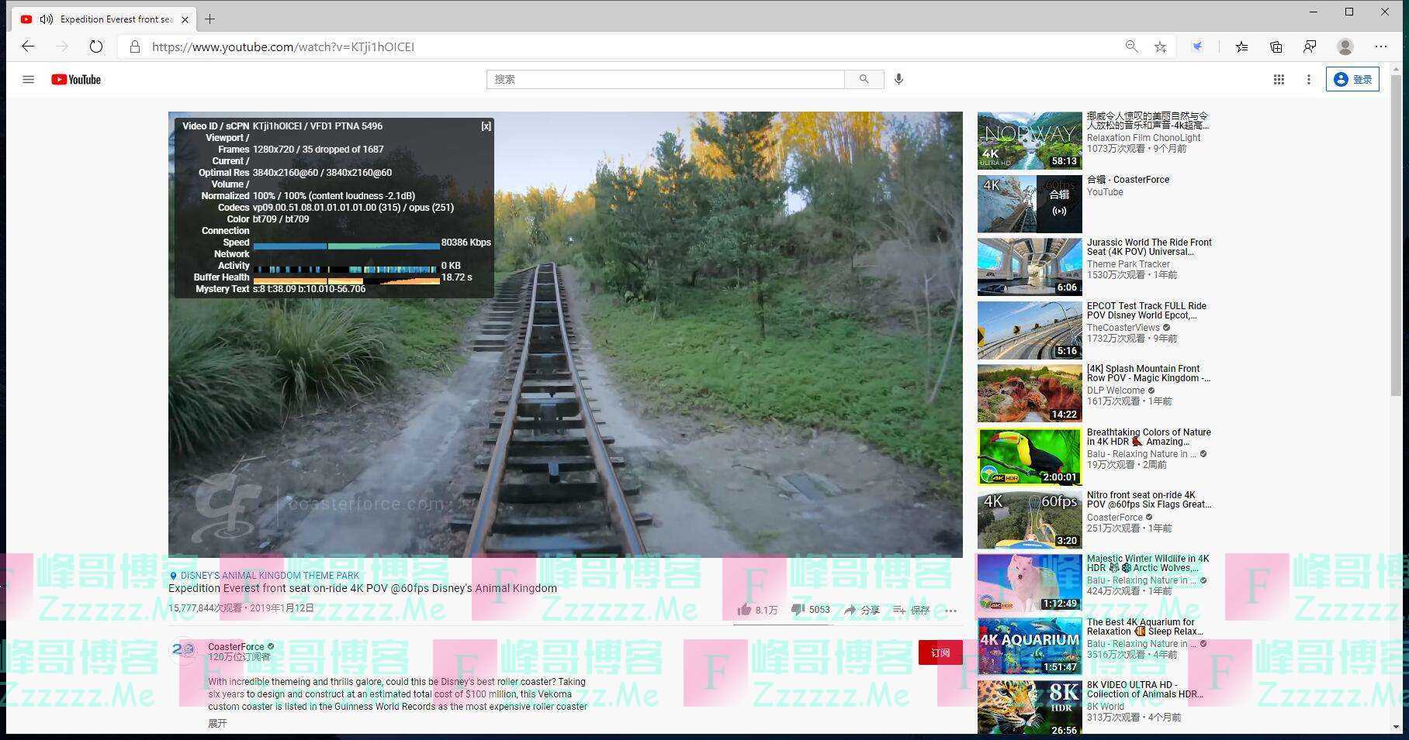Image resolution: width=1409 pixels, height=740 pixels.
Task: Open Disney's Animal Kingdom Theme Park location link
Action: pos(269,576)
